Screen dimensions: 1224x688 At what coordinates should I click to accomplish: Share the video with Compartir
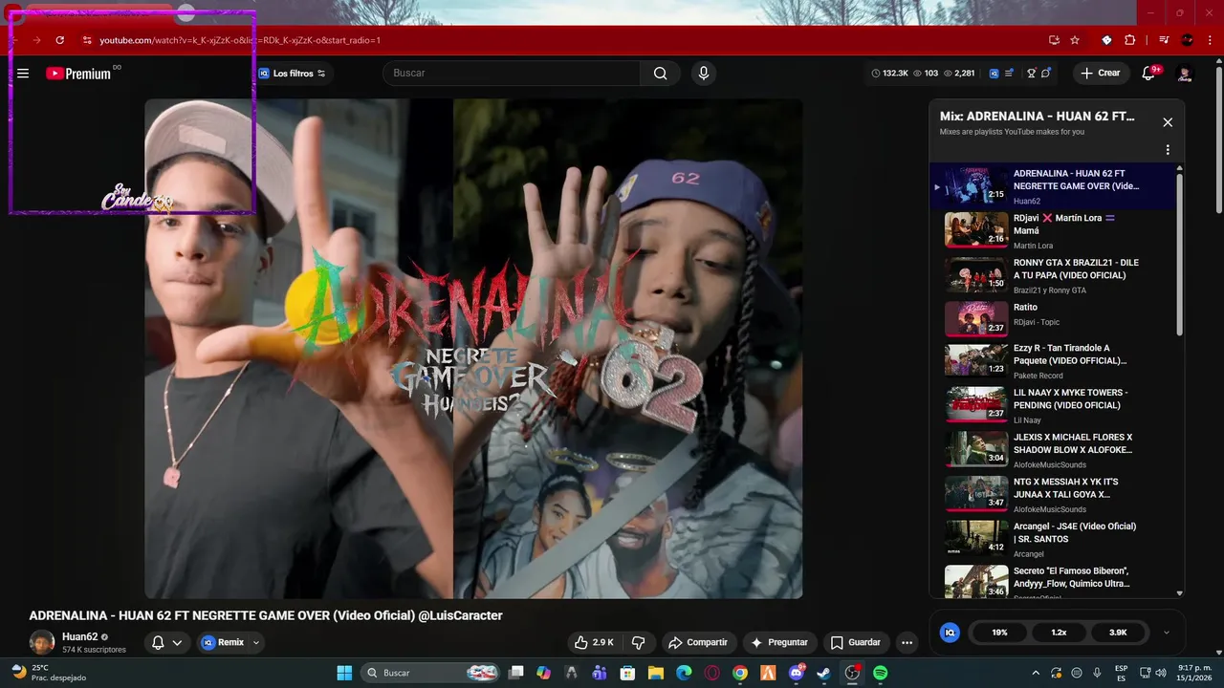point(698,642)
